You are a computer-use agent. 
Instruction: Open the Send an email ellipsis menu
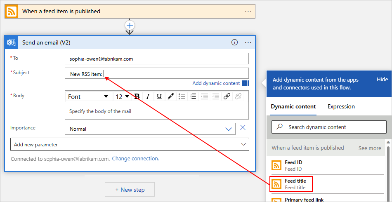[248, 43]
